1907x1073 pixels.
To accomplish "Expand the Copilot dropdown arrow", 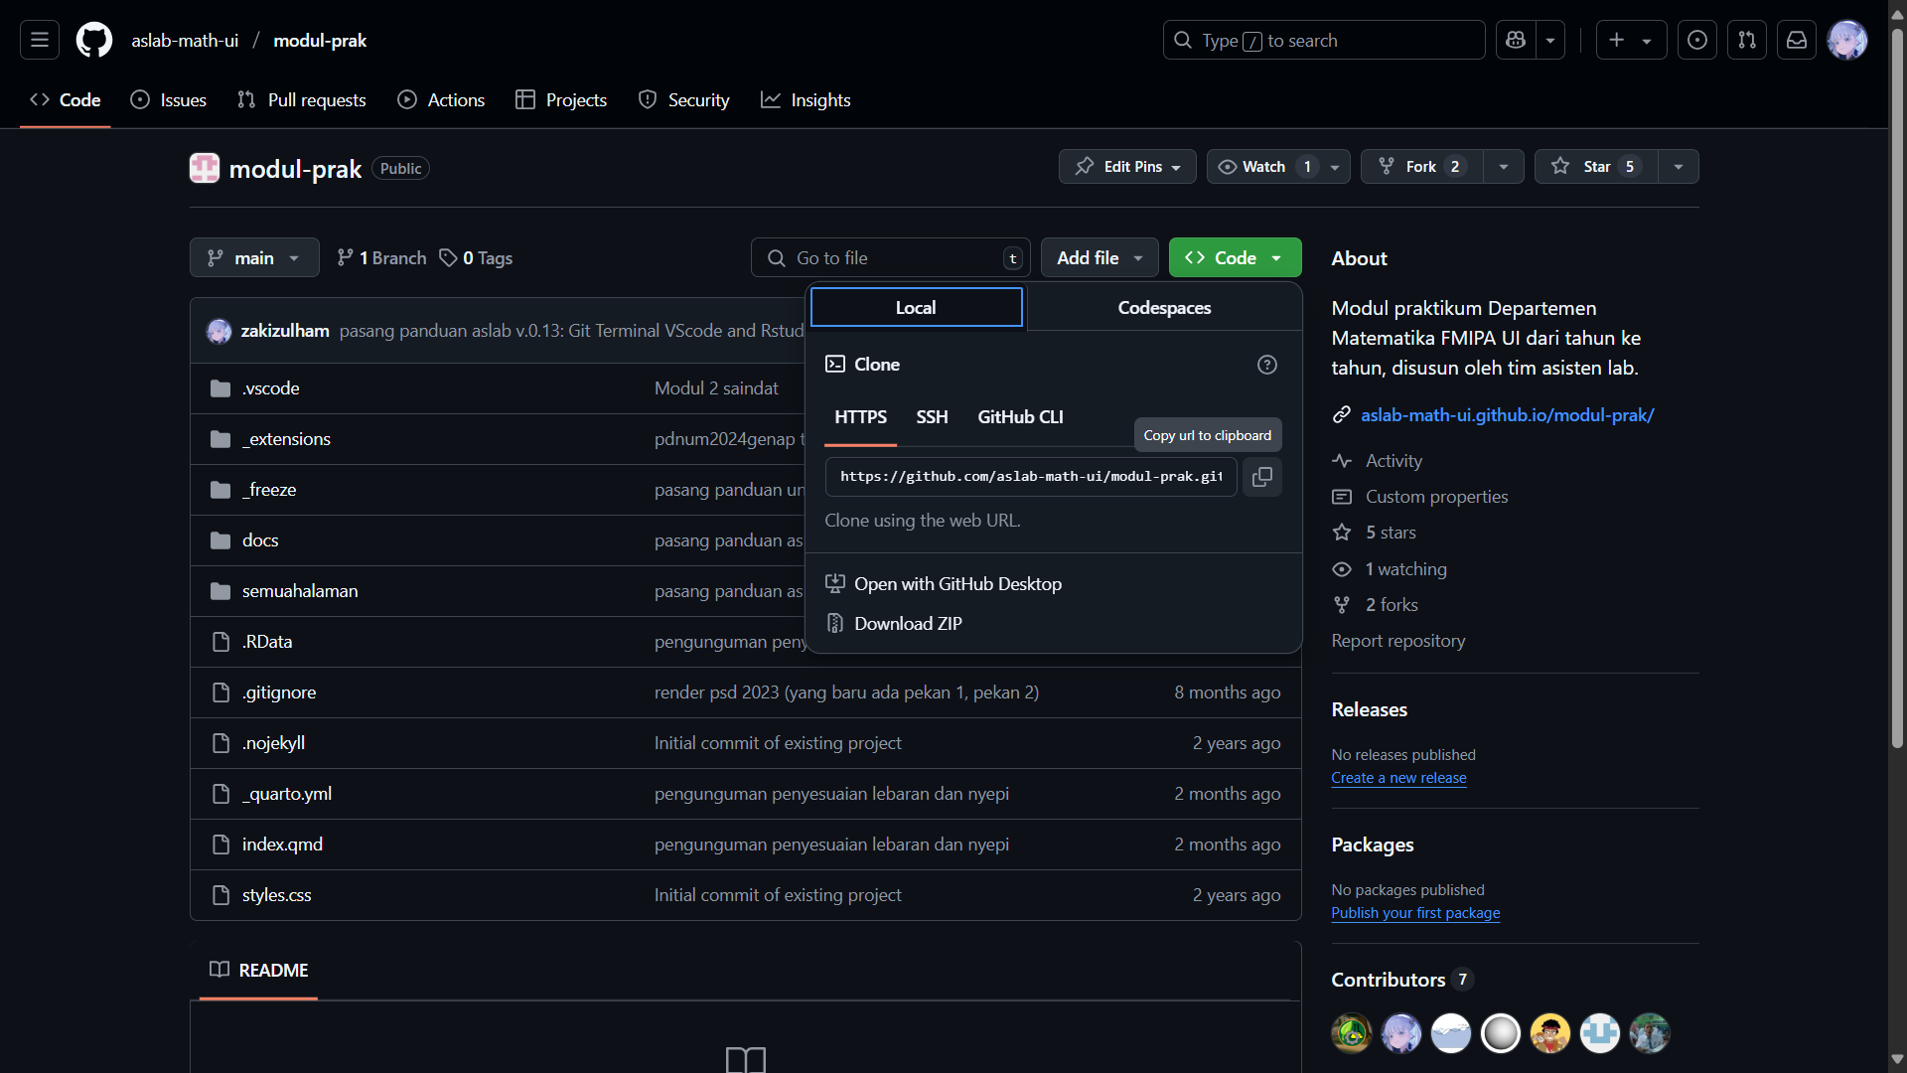I will (1550, 40).
